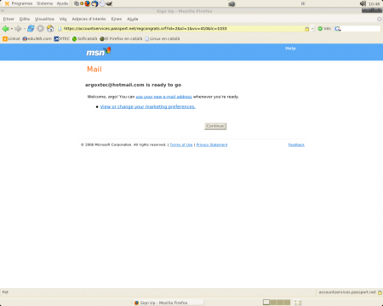The image size is (383, 306).
Task: Launch Thunderbird from the top panel
Action: (x=94, y=3)
